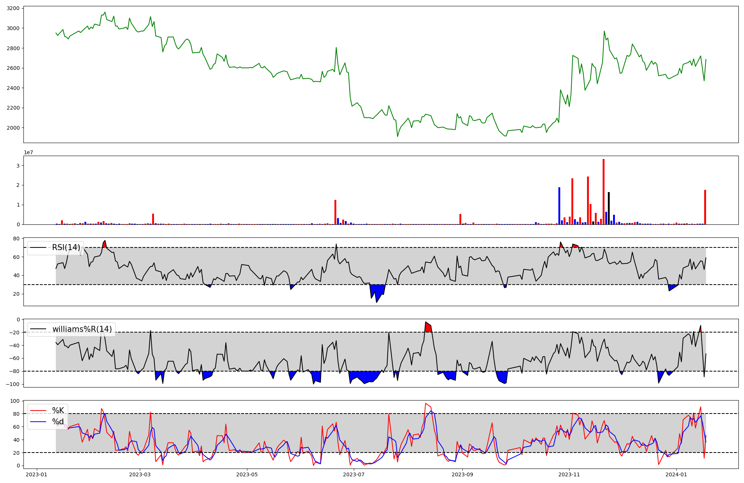
Task: Click the williams%R(14) legend label
Action: pos(82,329)
